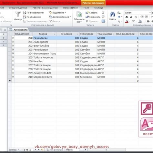Expand the Лада Гранта row subdatasheet
This screenshot has width=153, height=153.
point(13,42)
